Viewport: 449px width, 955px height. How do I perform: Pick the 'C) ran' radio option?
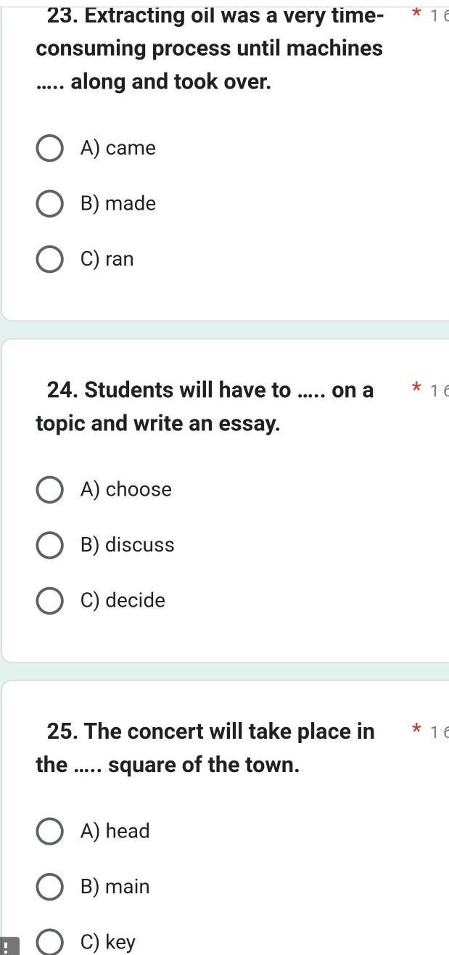click(49, 259)
